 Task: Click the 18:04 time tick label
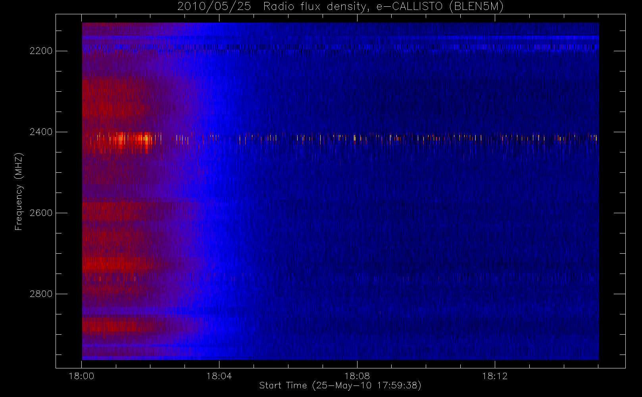[x=219, y=376]
